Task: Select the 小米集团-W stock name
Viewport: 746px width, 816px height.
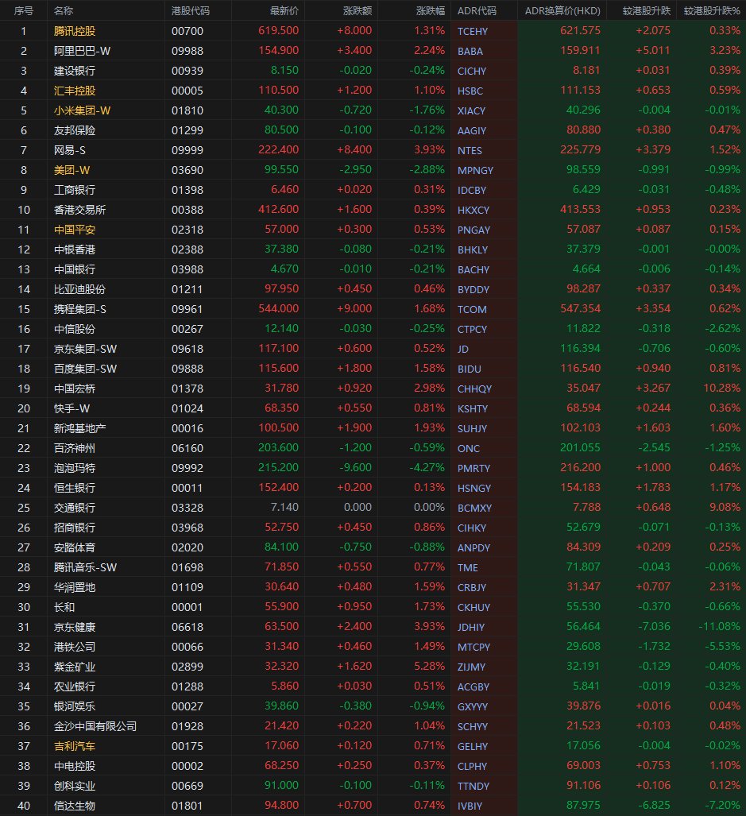Action: [x=82, y=110]
